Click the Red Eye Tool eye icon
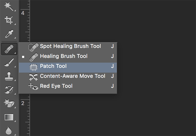The height and width of the screenshot is (136, 196). 34,87
